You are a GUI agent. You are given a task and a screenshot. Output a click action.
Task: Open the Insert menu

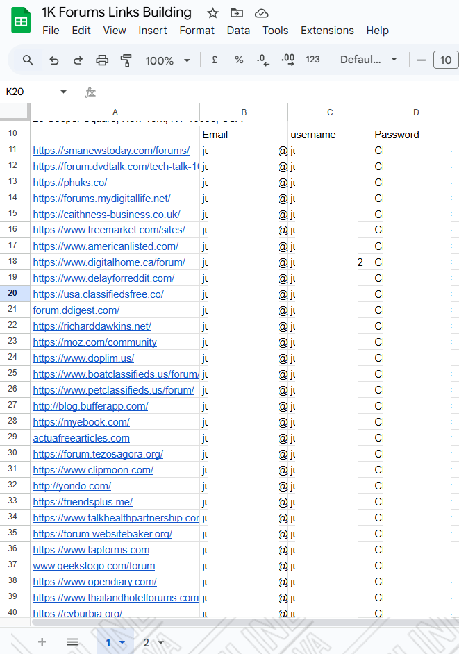pos(153,31)
